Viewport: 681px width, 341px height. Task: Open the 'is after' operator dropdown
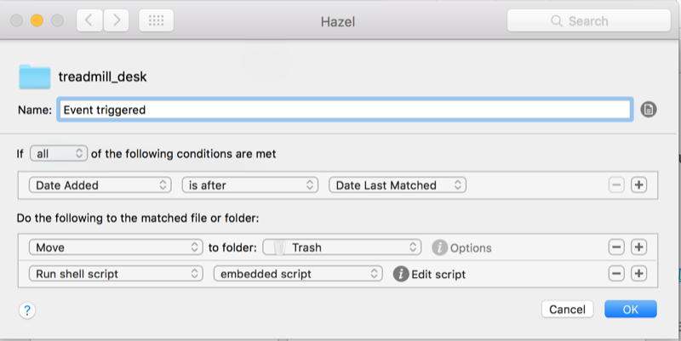coord(250,185)
